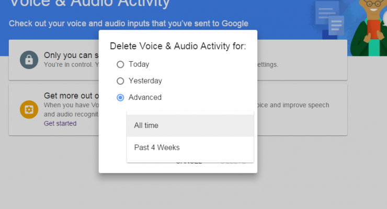Image resolution: width=387 pixels, height=209 pixels.
Task: Select the Advanced radio button
Action: [120, 97]
